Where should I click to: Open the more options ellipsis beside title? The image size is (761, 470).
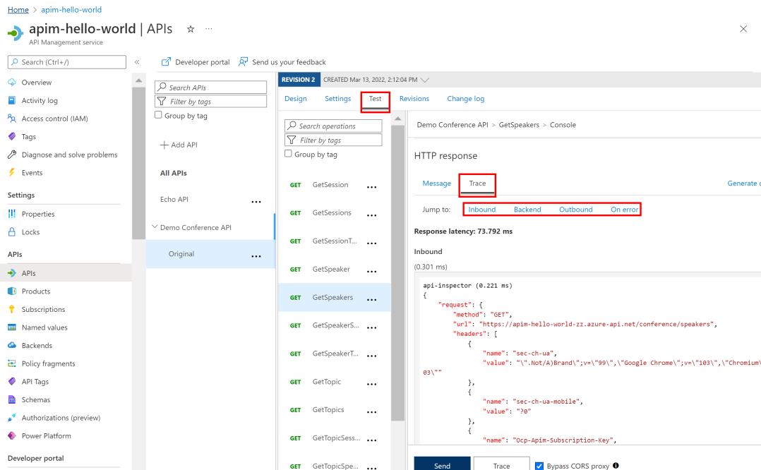(x=209, y=29)
